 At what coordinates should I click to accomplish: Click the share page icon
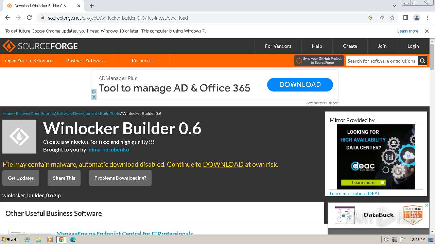[381, 18]
